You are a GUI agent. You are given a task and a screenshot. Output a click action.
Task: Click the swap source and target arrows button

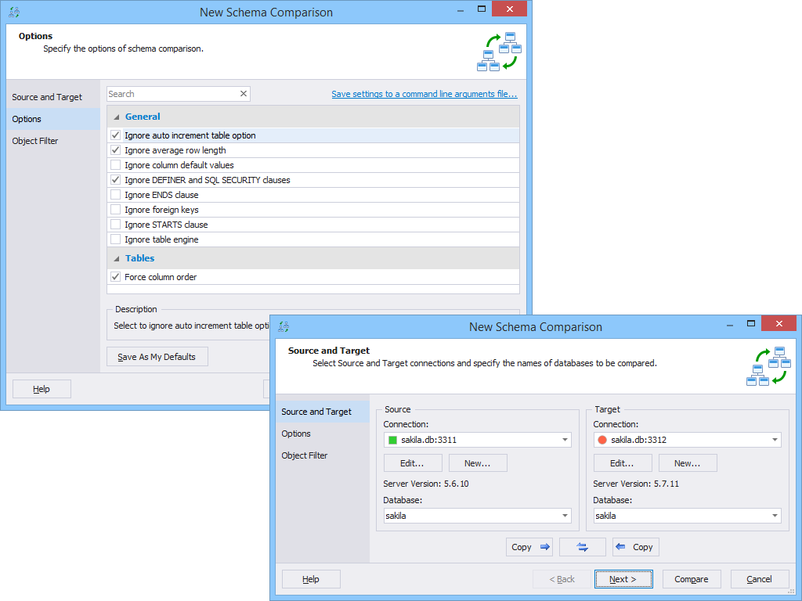pos(583,547)
